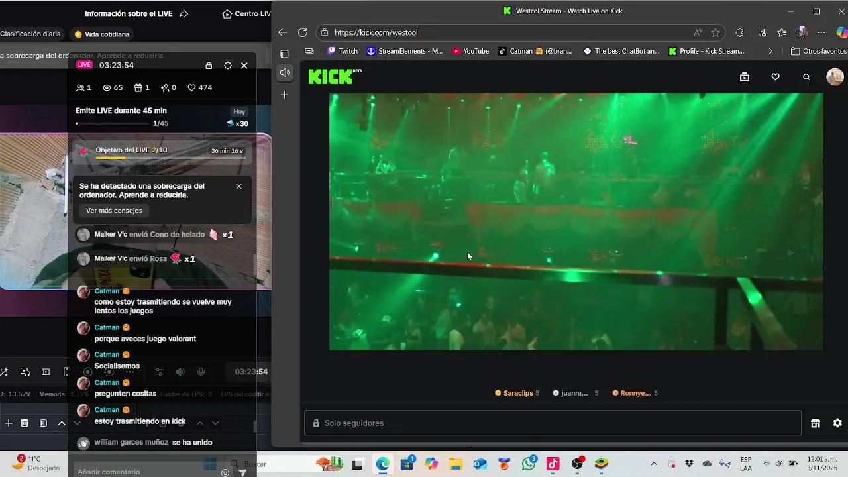Open TikTok LIVE panel settings hexagon icon

click(x=228, y=66)
